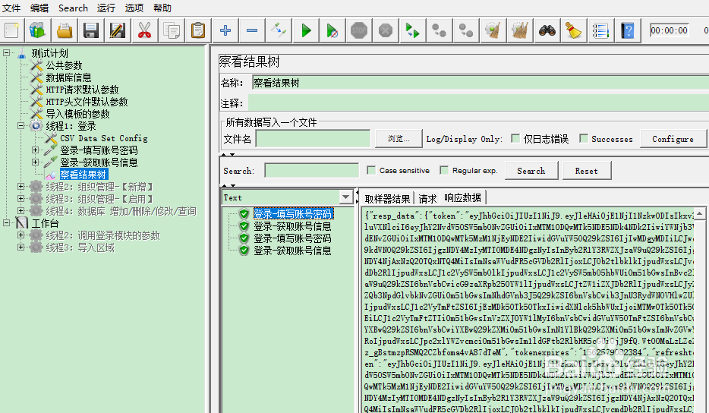Select CSV Data Set Config element

tap(104, 138)
